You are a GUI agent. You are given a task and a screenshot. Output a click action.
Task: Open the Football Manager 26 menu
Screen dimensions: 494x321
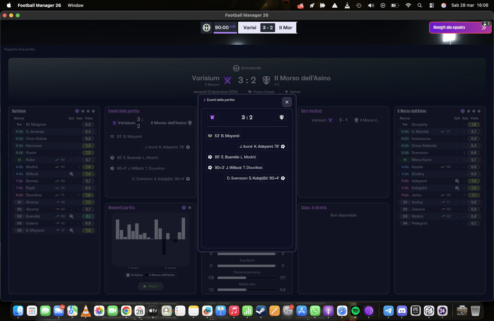40,5
